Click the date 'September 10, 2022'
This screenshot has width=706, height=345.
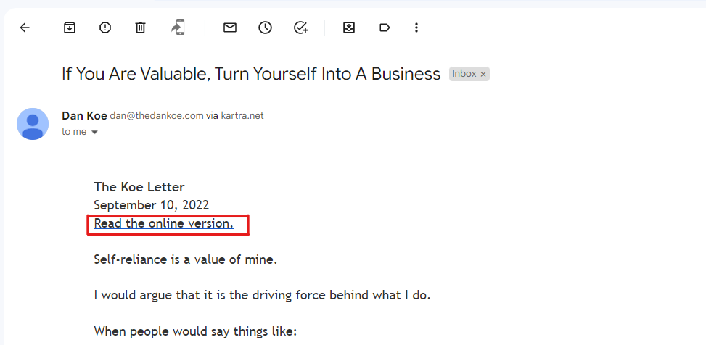tap(151, 206)
